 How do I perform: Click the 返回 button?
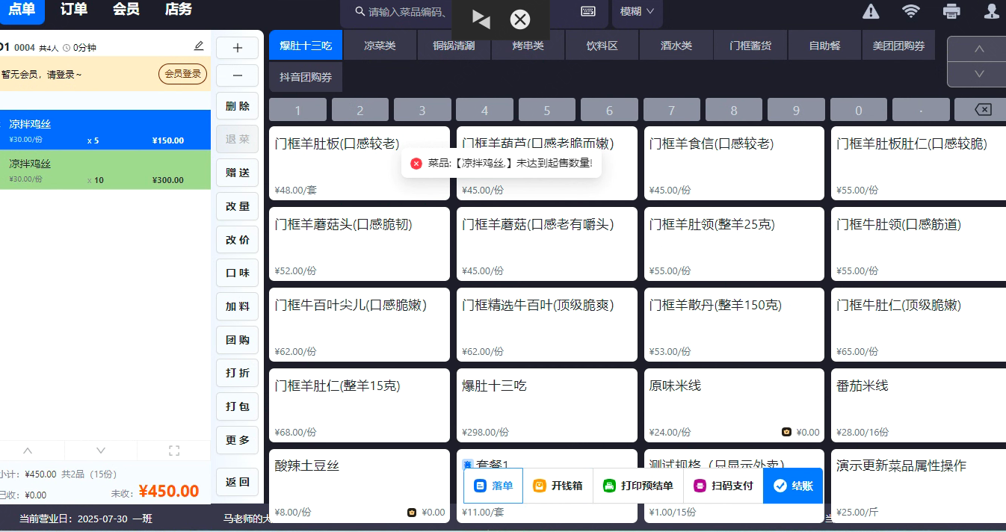238,482
